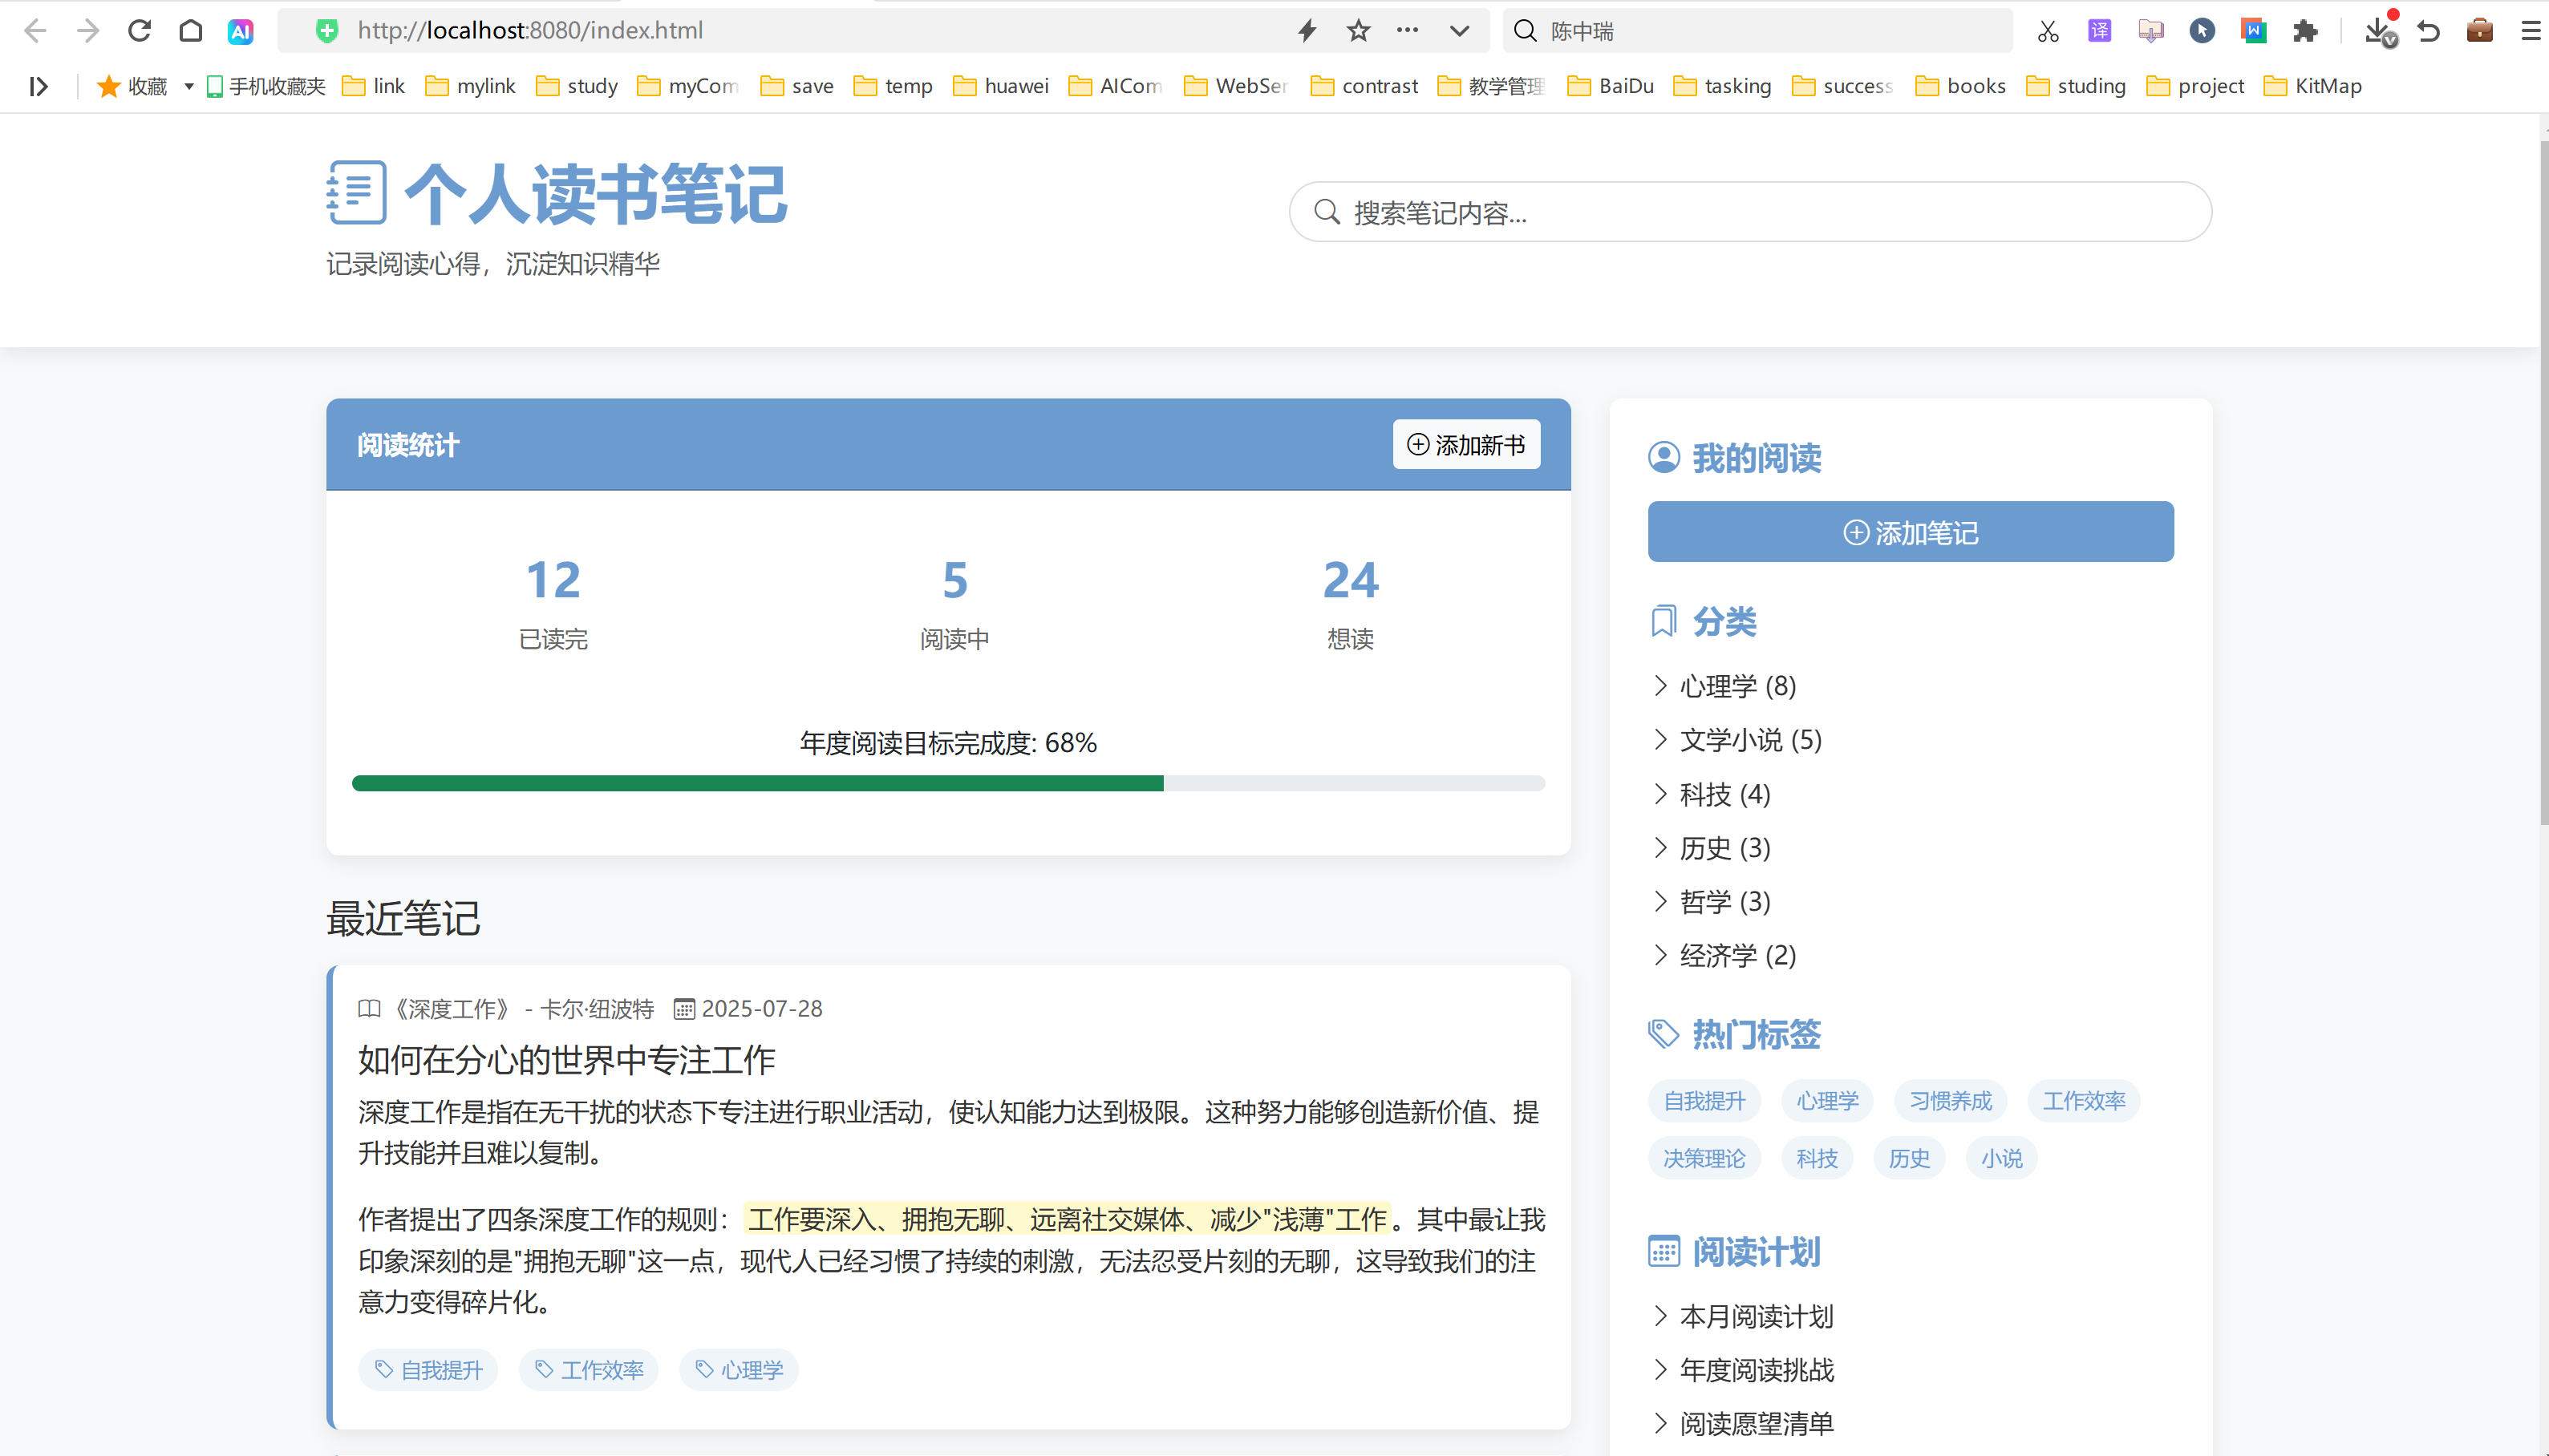This screenshot has width=2549, height=1456.
Task: Click the calendar icon next to 2025-07-28
Action: tap(684, 1009)
